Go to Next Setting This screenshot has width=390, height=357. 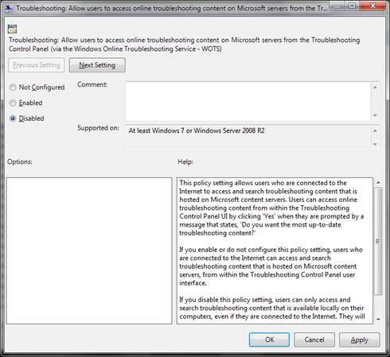[x=97, y=65]
